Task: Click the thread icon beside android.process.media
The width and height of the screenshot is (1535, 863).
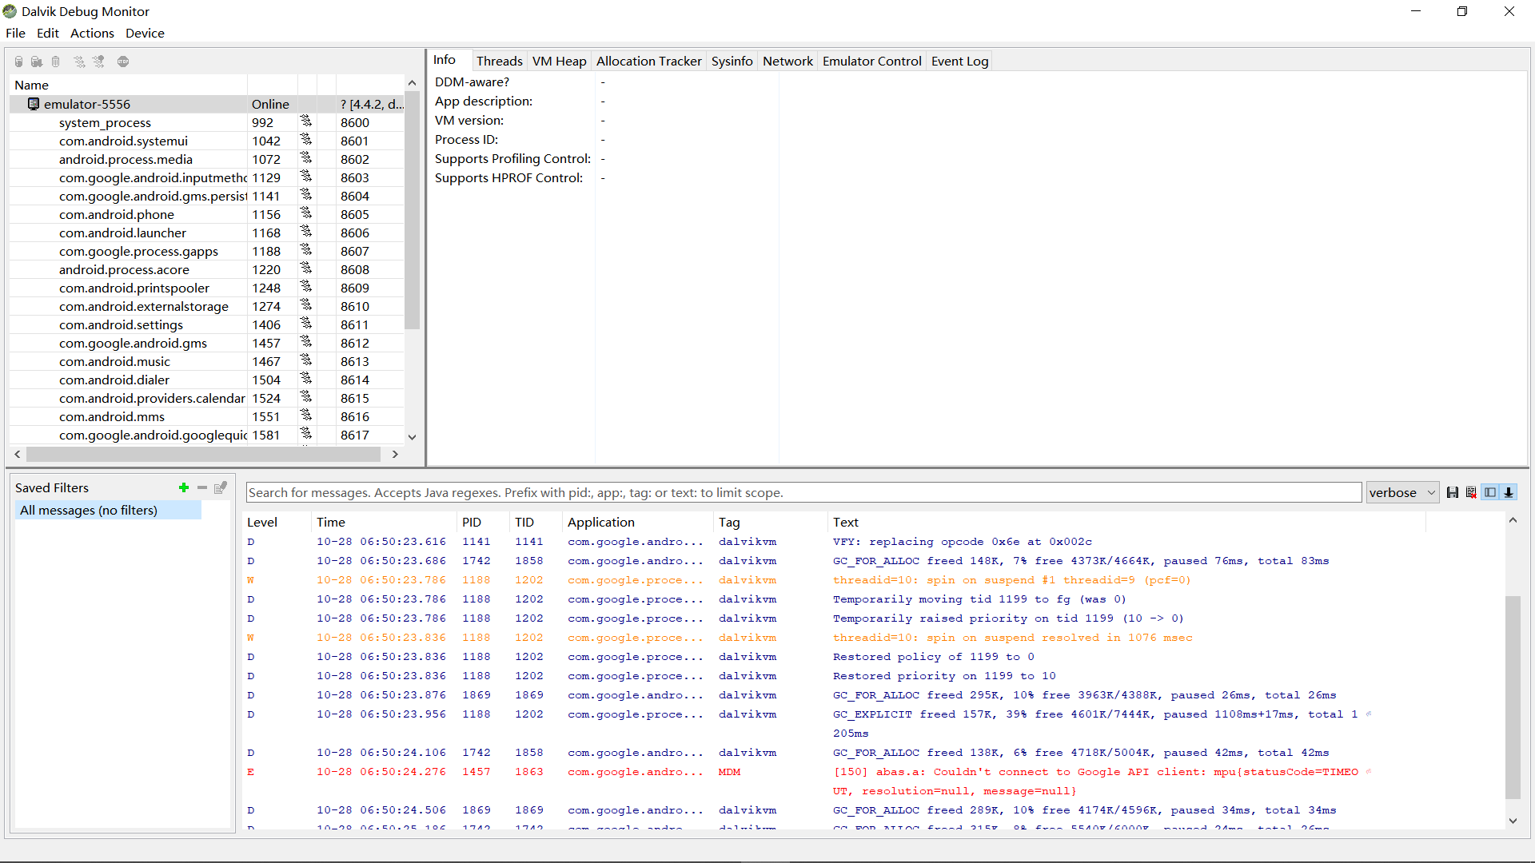Action: [x=306, y=159]
